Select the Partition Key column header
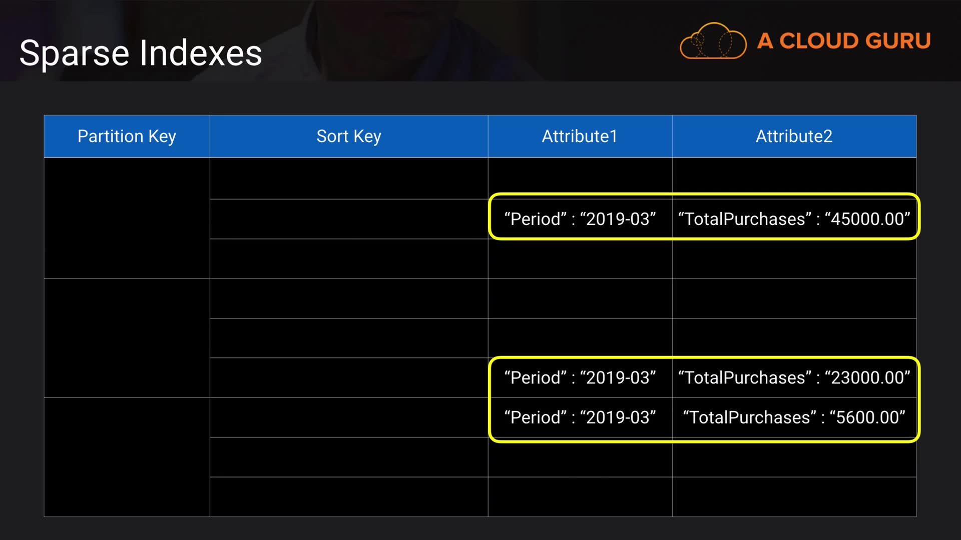Screen dimensions: 961x540 click(127, 136)
